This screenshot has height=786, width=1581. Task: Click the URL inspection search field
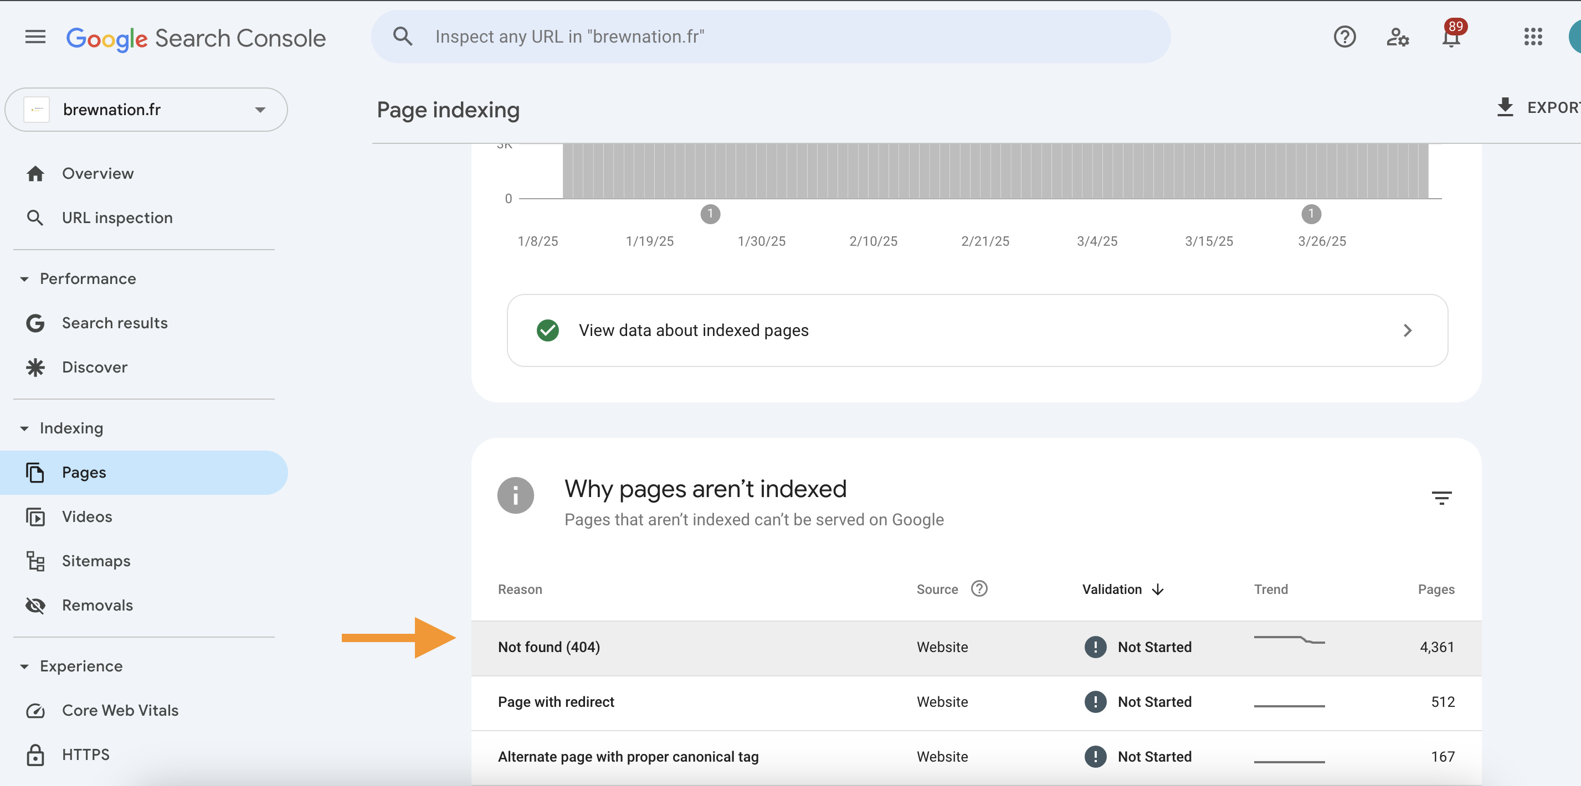click(770, 36)
